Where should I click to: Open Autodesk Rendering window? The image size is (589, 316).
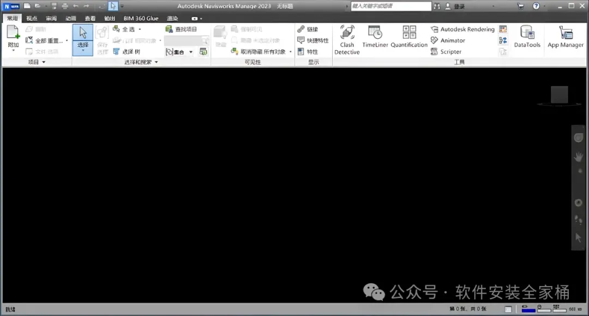[x=463, y=29]
